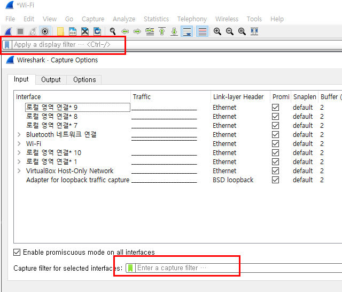Uncheck promiscuous for Bluetooth 네트워크 연결

(276, 135)
